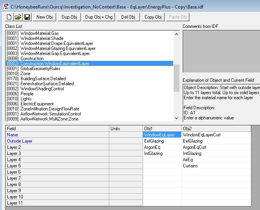The width and height of the screenshot is (260, 210).
Task: Select WindowMaterial:Gas in class list
Action: point(90,33)
